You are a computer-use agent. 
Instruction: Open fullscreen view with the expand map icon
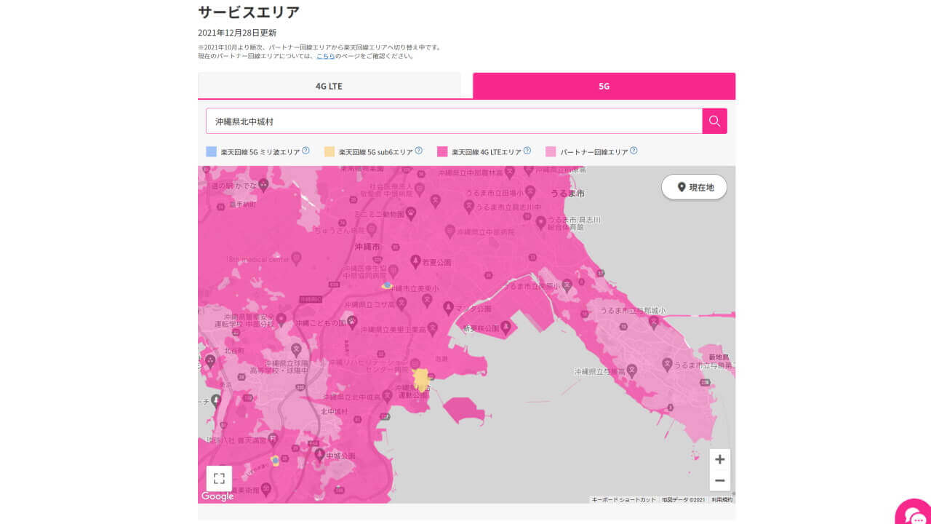[219, 478]
